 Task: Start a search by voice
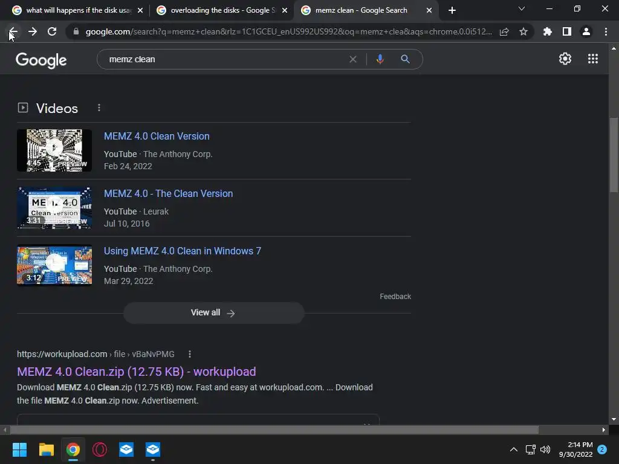[380, 59]
